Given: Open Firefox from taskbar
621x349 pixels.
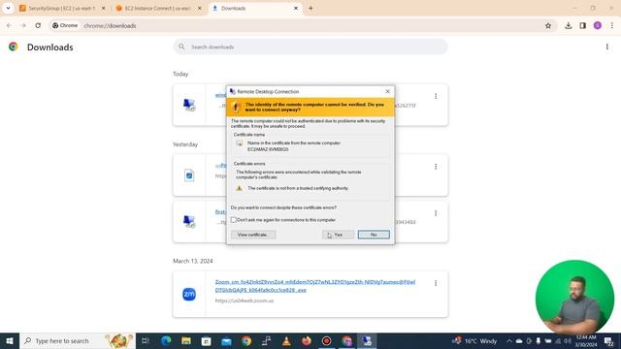Looking at the screenshot, I should (307, 340).
